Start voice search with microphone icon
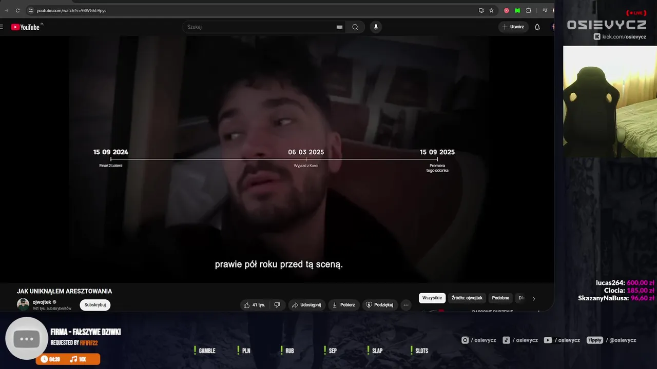This screenshot has height=369, width=657. [376, 27]
